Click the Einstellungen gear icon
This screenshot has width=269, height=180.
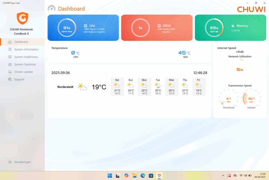tap(10, 162)
